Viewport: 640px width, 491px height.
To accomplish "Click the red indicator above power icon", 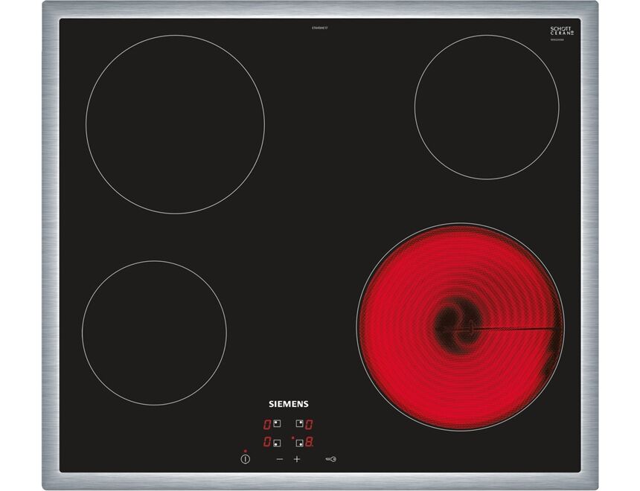I will pos(245,451).
